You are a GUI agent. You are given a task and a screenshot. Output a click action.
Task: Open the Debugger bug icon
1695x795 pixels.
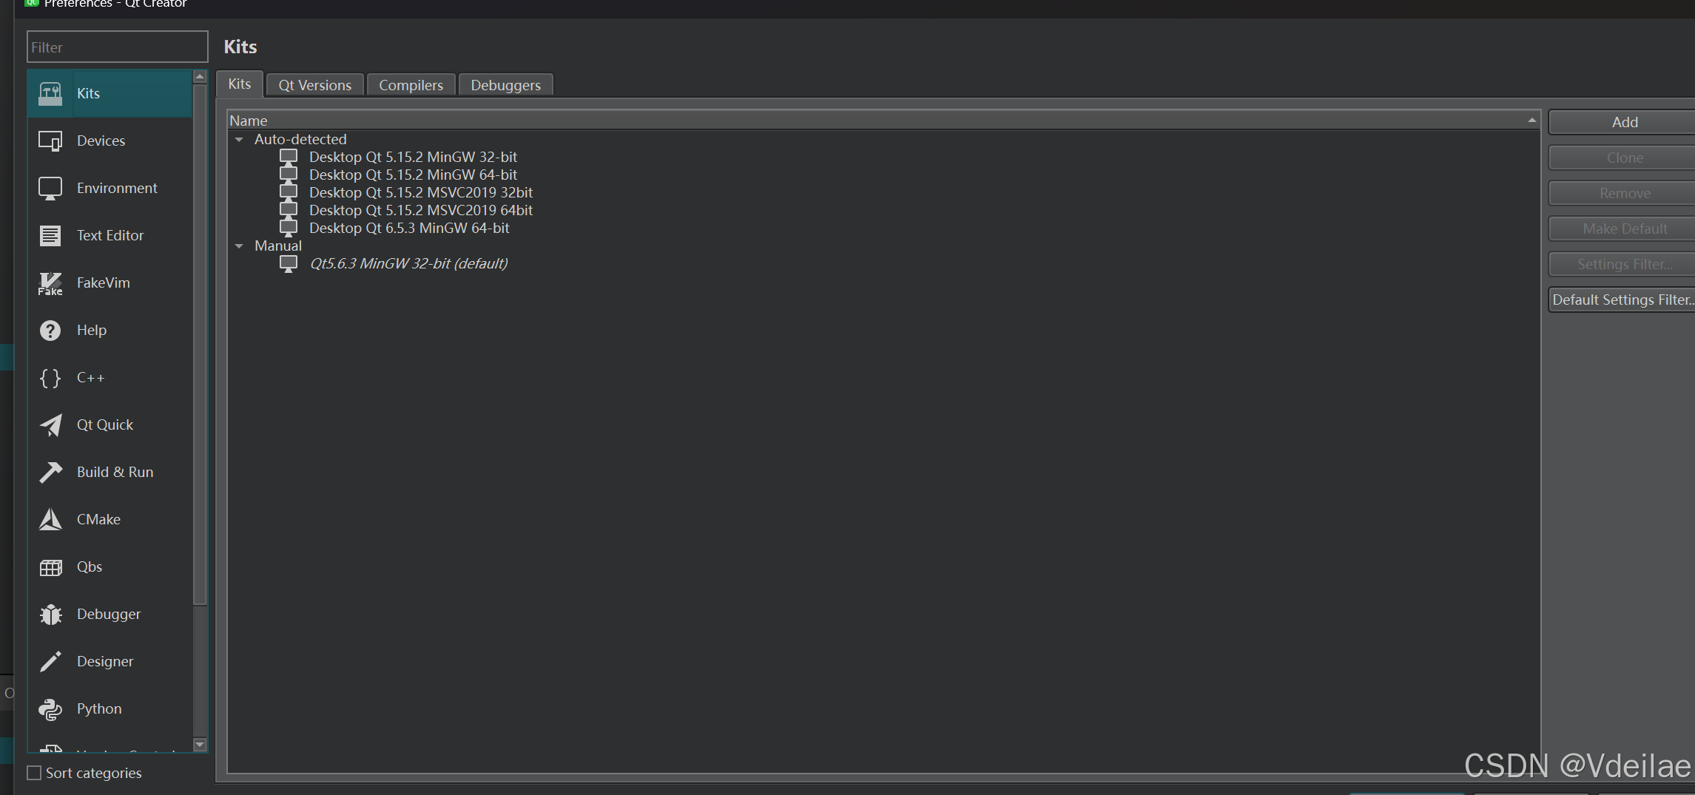[50, 614]
